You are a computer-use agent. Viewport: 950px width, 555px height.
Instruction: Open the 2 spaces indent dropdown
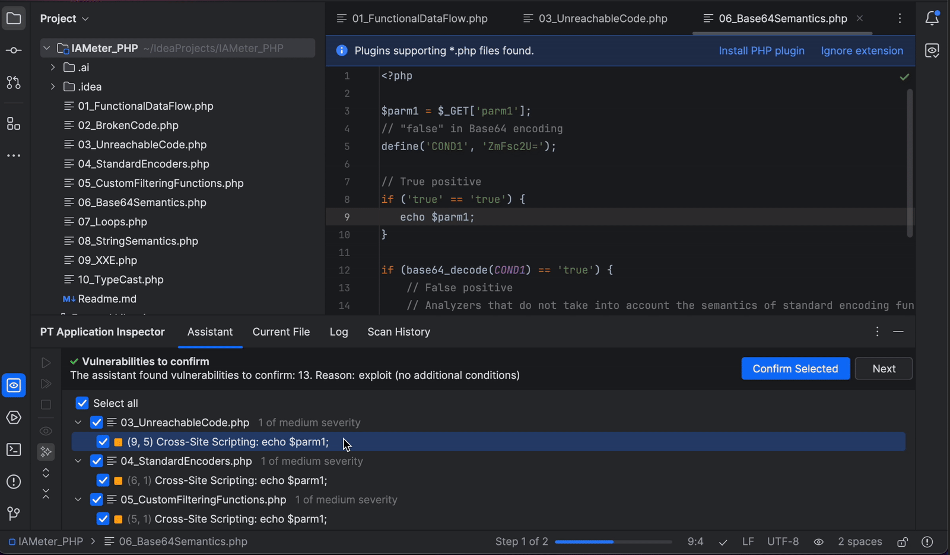click(x=859, y=542)
